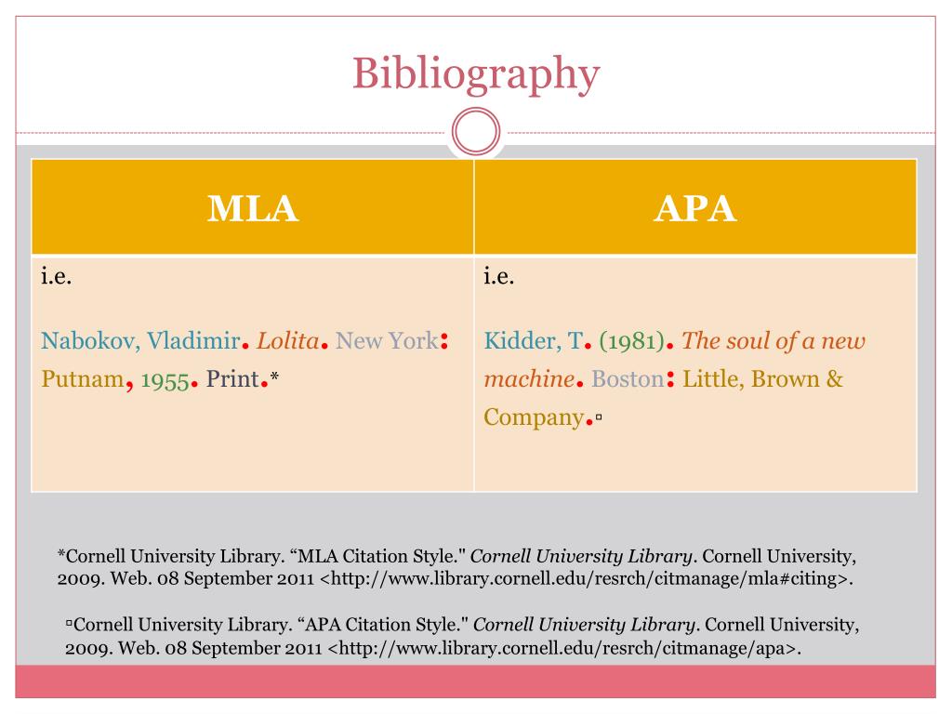Screen dimensions: 952x714
Task: Click the italic title Lolita
Action: click(288, 340)
